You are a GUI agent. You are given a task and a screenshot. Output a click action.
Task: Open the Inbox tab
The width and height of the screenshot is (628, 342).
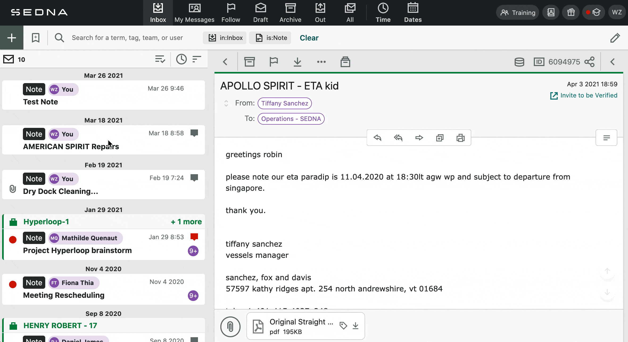(158, 13)
